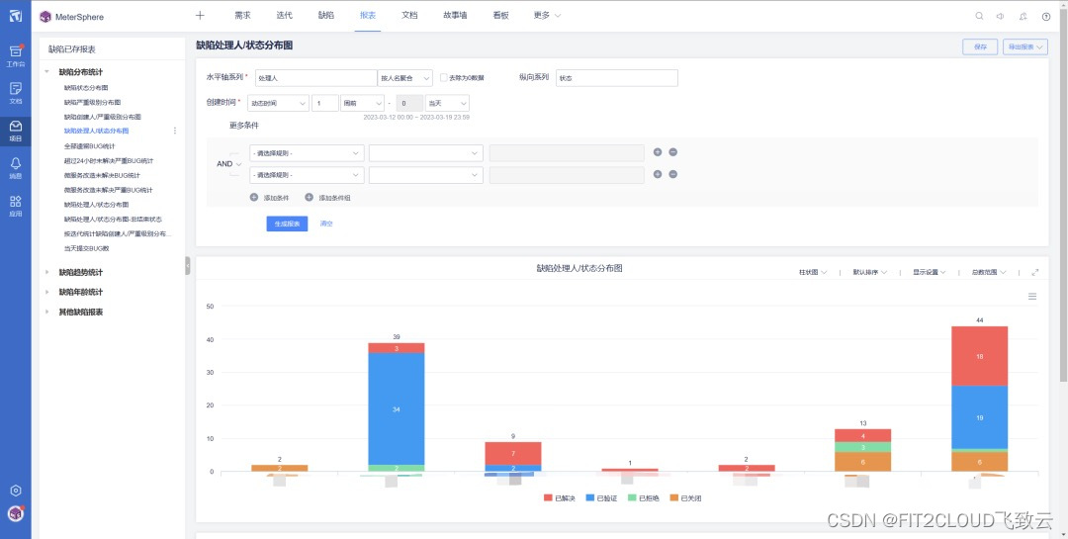Open the 按人名聚合 dropdown
This screenshot has height=539, width=1068.
click(405, 78)
